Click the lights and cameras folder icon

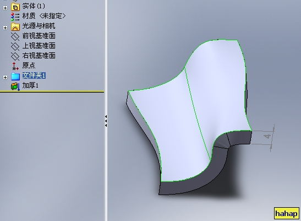point(15,27)
